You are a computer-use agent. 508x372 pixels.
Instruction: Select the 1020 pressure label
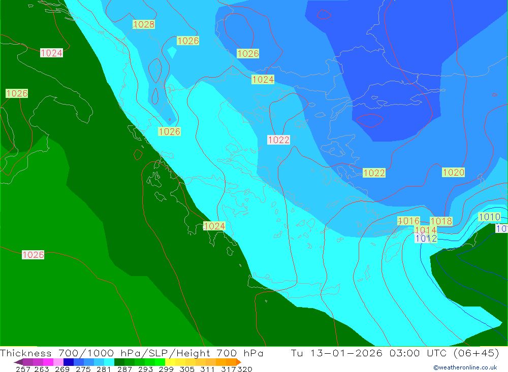(x=453, y=172)
